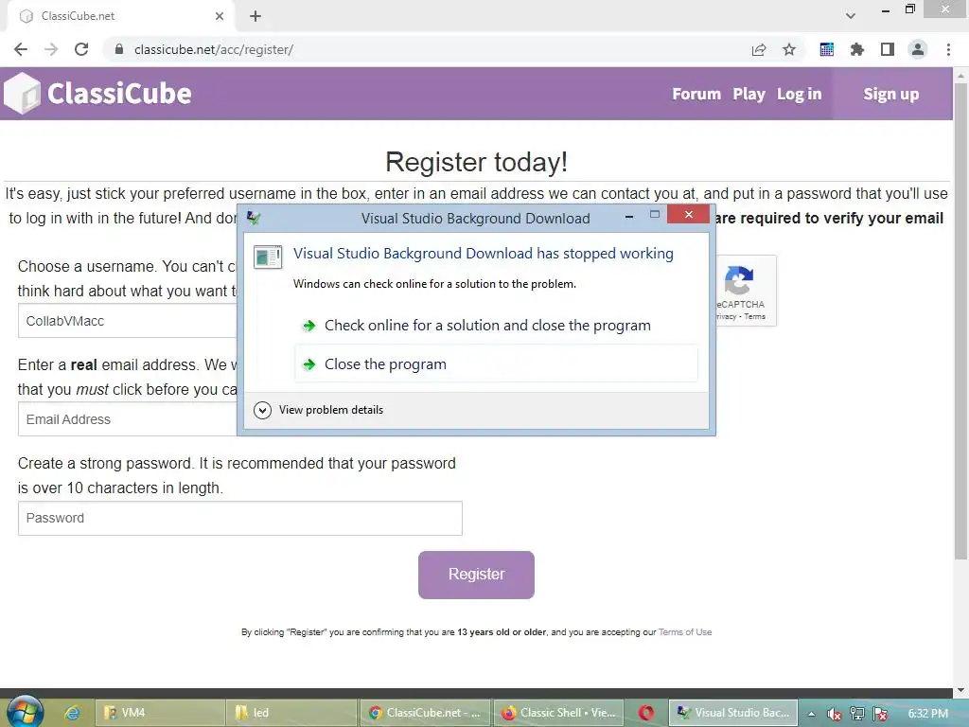Viewport: 969px width, 727px height.
Task: Open the Chrome profile avatar menu
Action: coord(918,49)
